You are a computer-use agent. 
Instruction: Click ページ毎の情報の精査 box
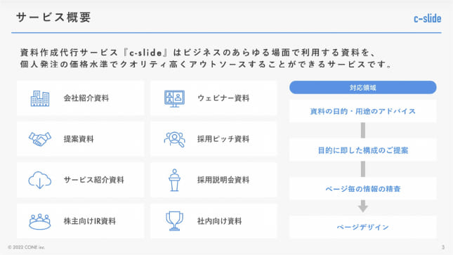pos(363,189)
